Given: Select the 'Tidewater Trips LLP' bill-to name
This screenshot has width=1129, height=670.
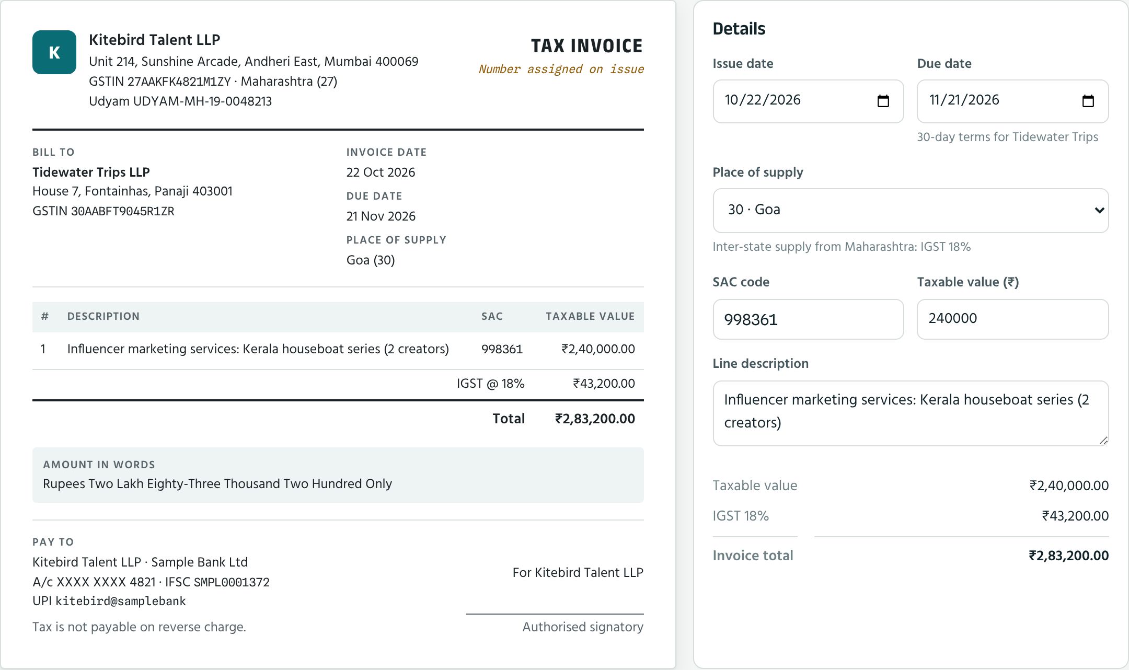Looking at the screenshot, I should click(91, 172).
